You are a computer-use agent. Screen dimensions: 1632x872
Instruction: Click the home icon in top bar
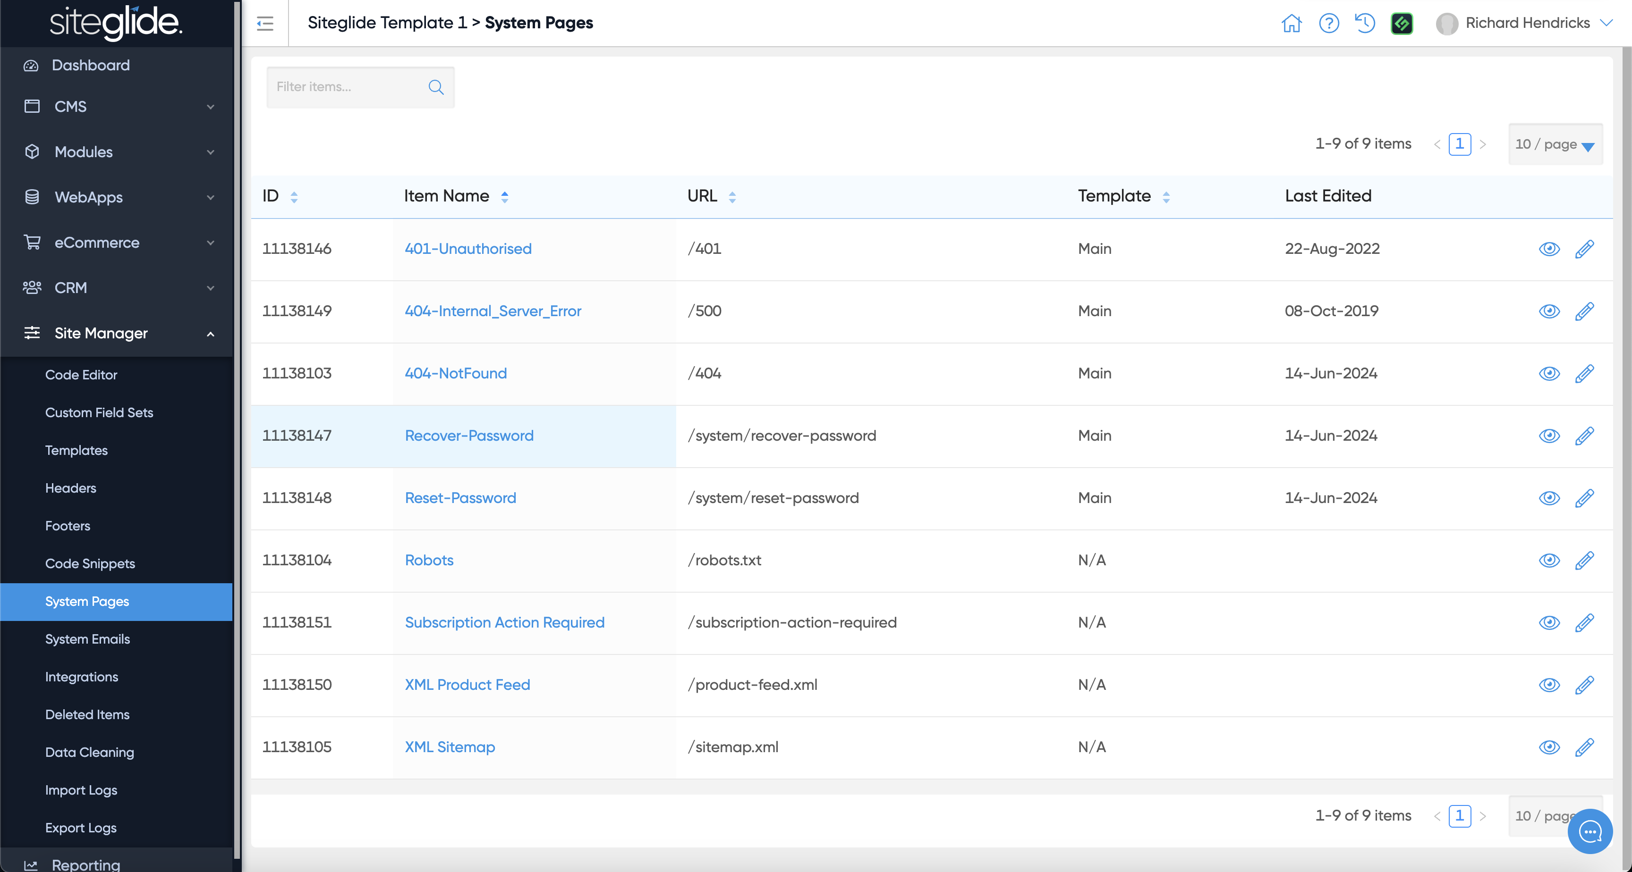(x=1291, y=24)
